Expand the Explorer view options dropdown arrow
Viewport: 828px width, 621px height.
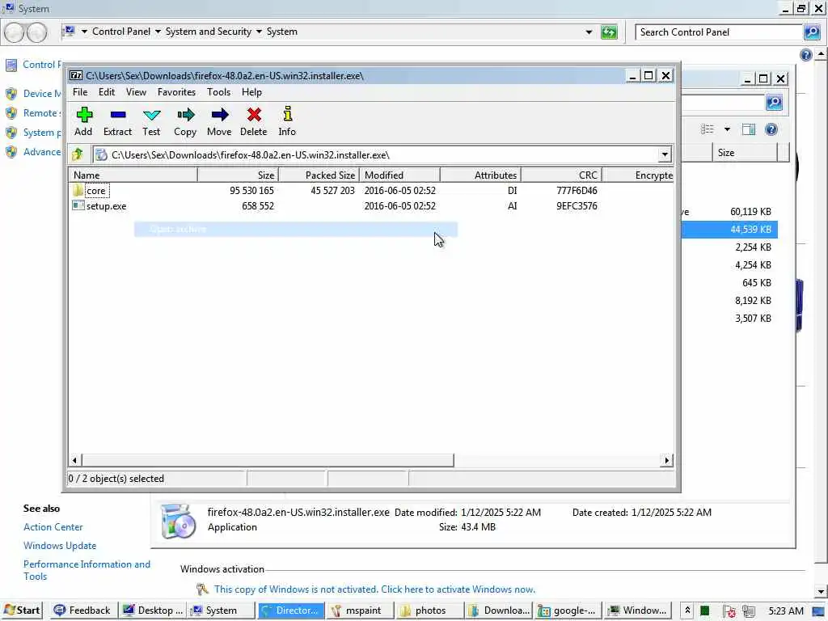(x=727, y=129)
